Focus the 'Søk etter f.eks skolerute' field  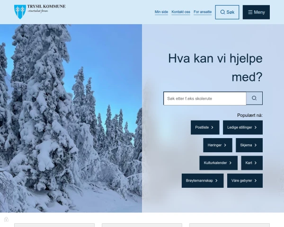[205, 98]
